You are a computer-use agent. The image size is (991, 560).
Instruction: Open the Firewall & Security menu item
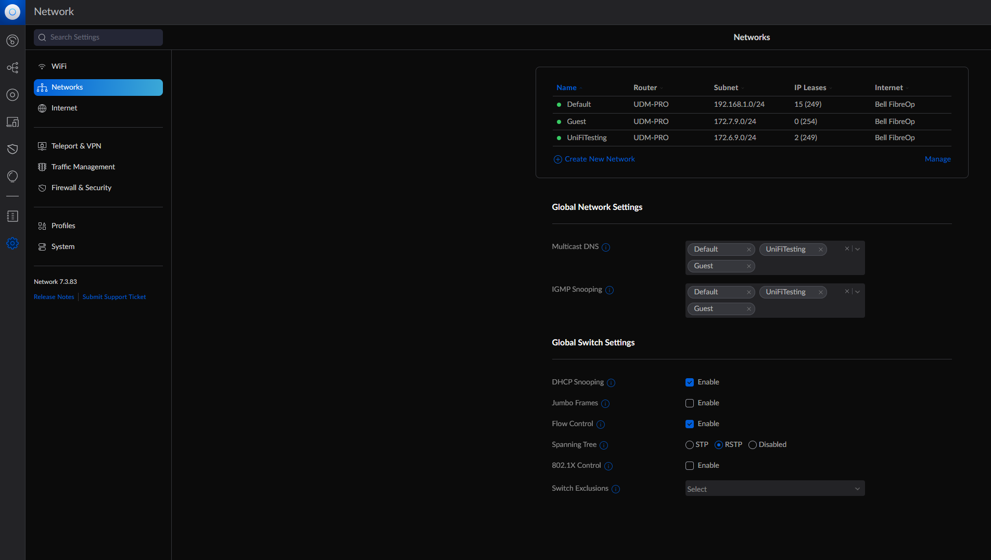(81, 188)
